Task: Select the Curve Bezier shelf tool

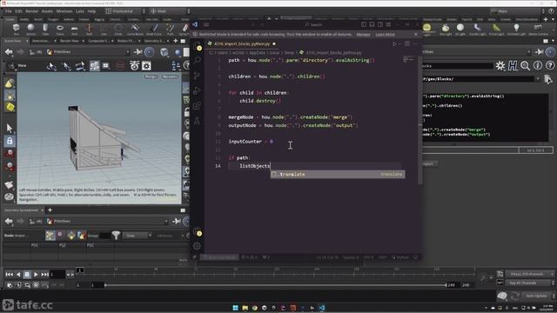Action: point(135,29)
